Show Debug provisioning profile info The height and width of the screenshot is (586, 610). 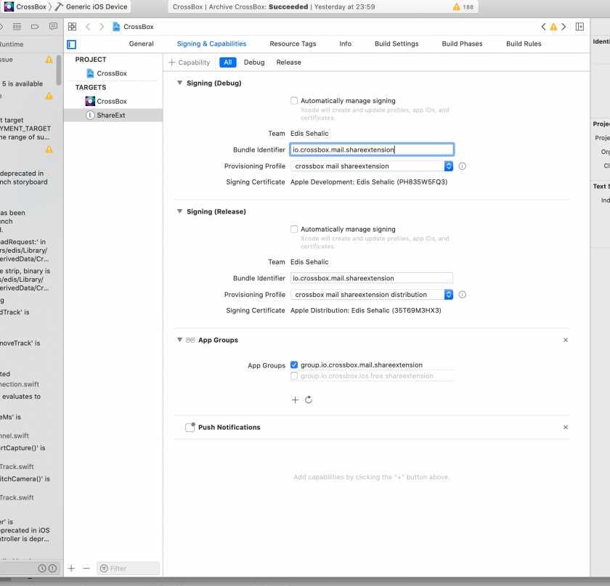pos(462,166)
